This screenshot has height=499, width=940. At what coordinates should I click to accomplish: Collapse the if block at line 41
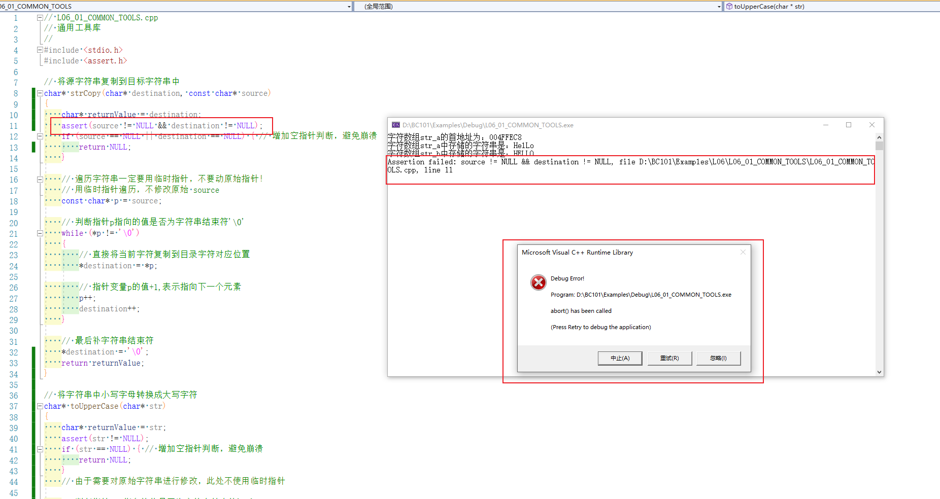[40, 449]
